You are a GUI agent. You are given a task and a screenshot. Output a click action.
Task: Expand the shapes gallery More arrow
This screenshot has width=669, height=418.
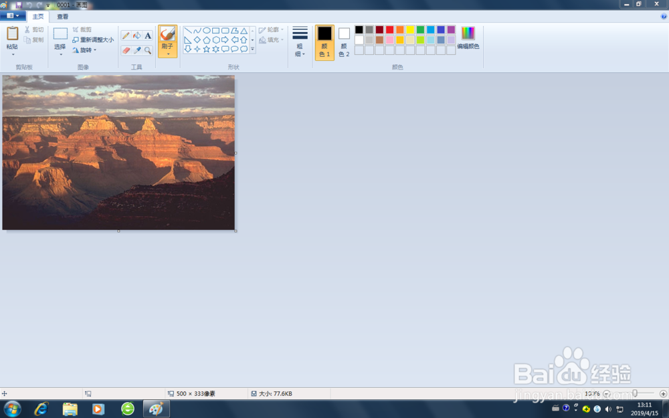click(253, 49)
